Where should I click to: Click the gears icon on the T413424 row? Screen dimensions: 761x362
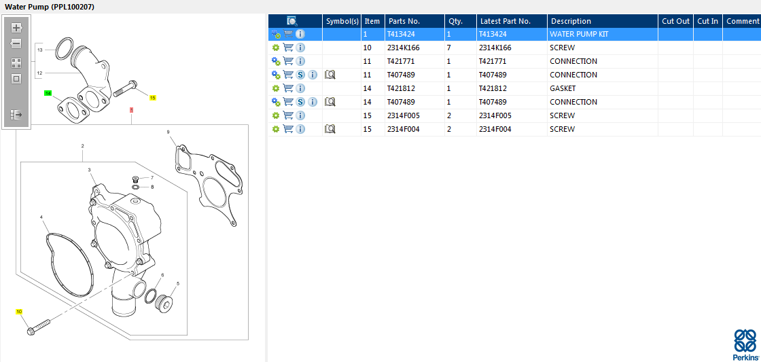[x=276, y=34]
